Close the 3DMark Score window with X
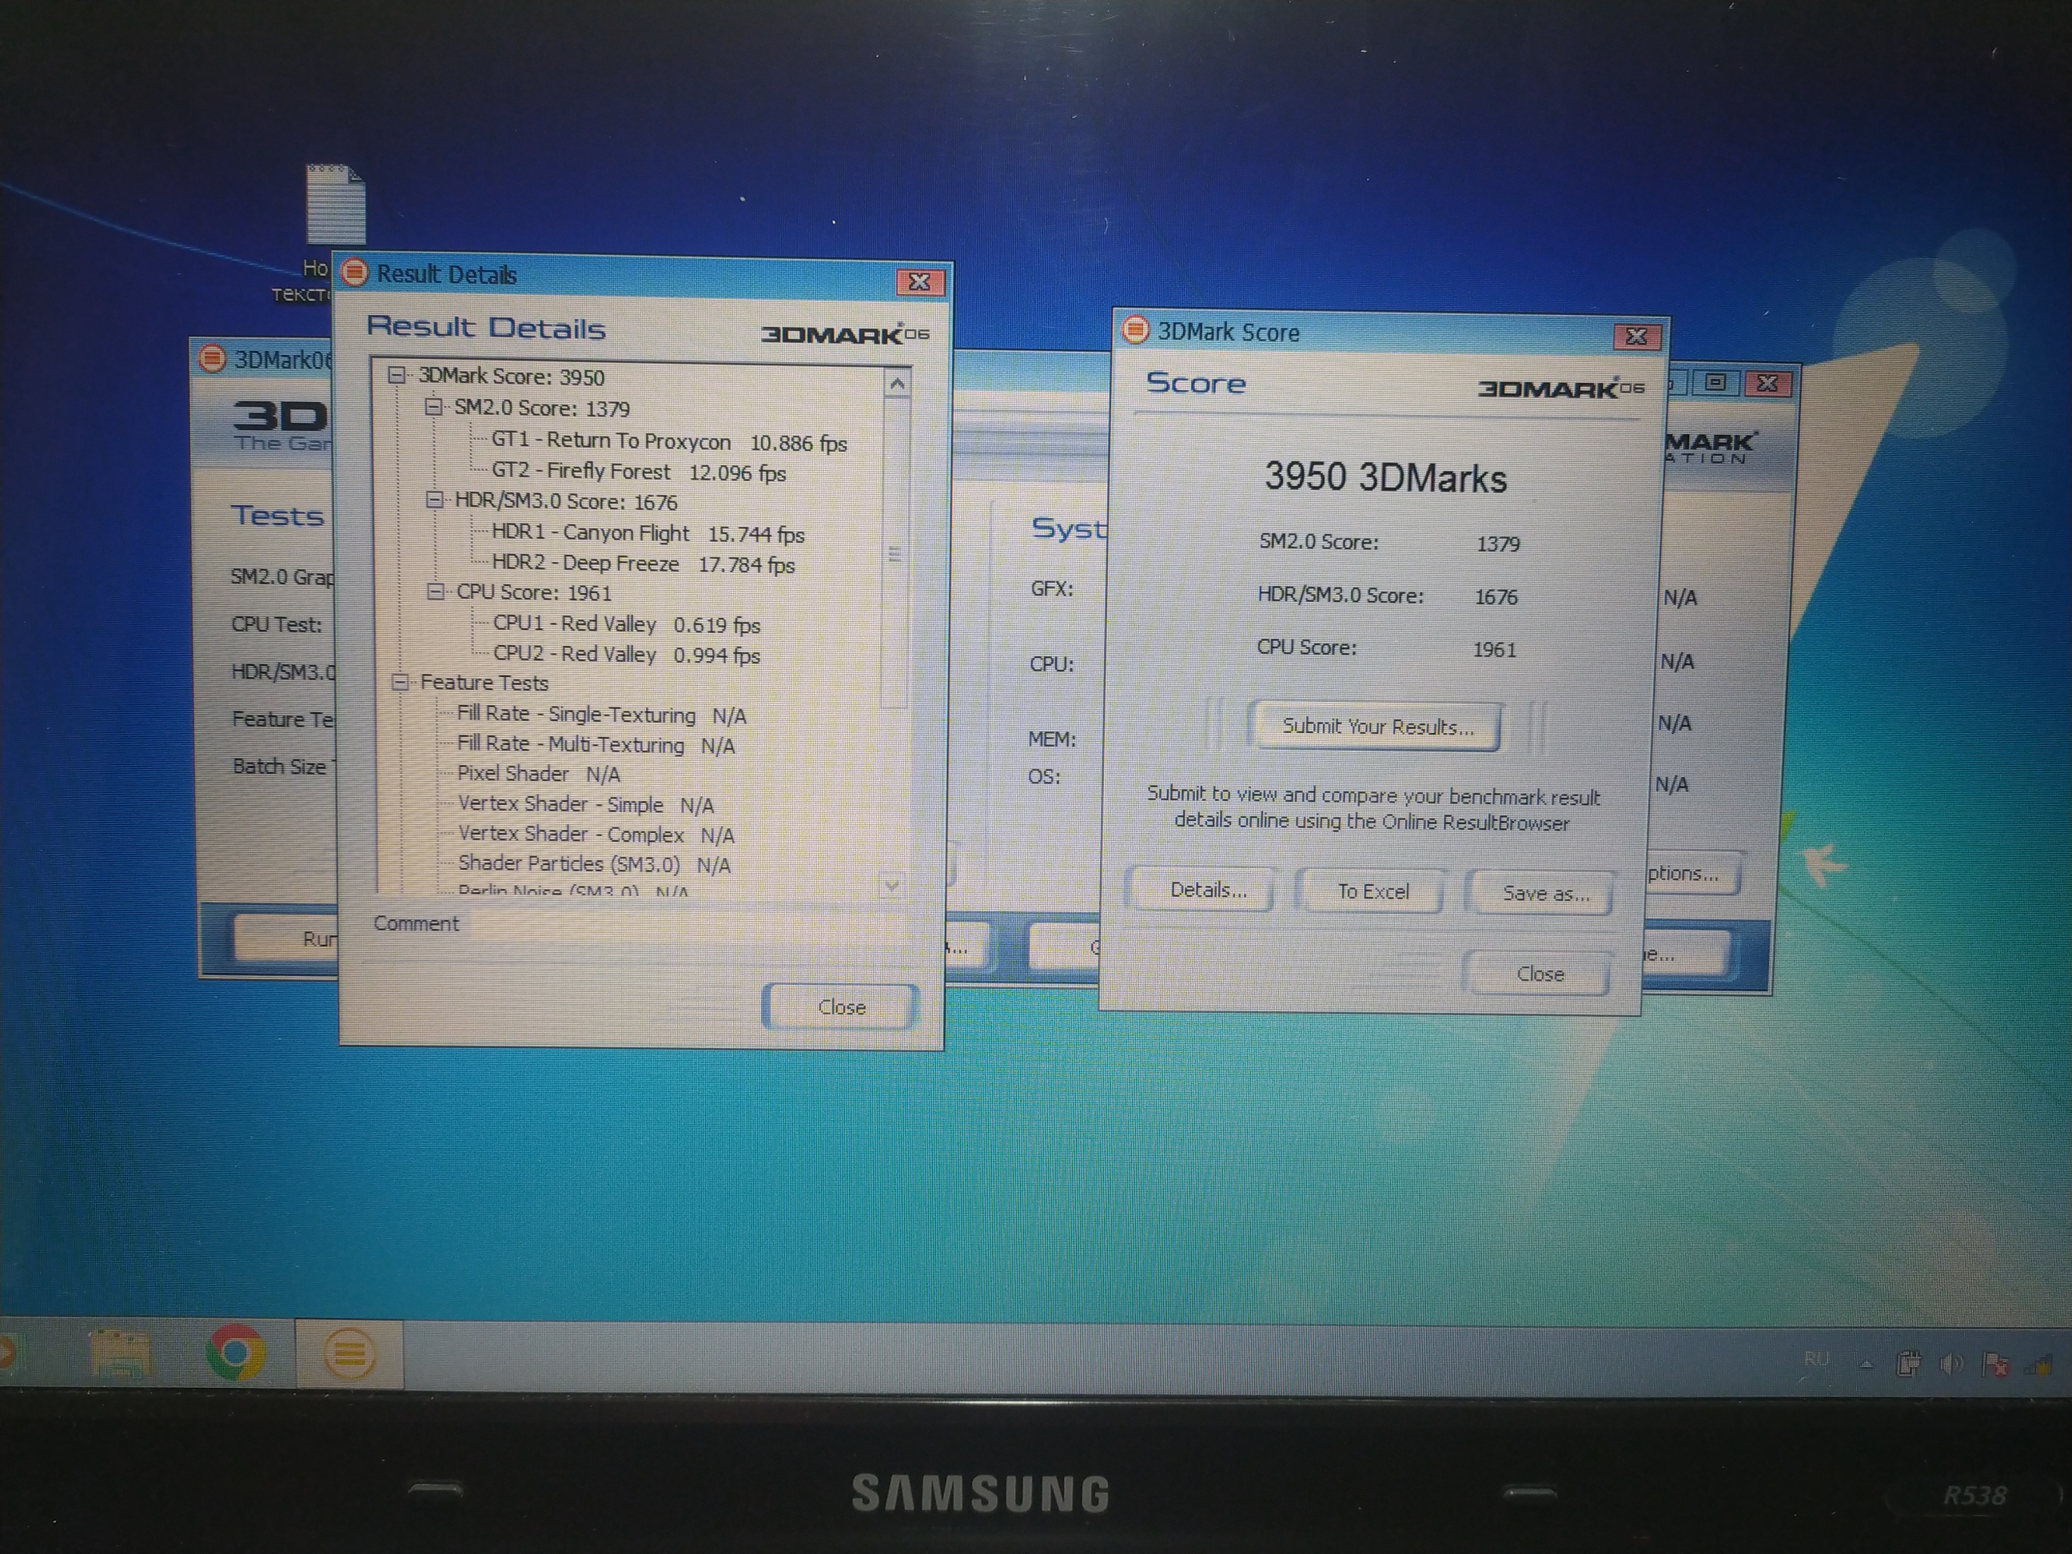2072x1554 pixels. click(x=1636, y=337)
